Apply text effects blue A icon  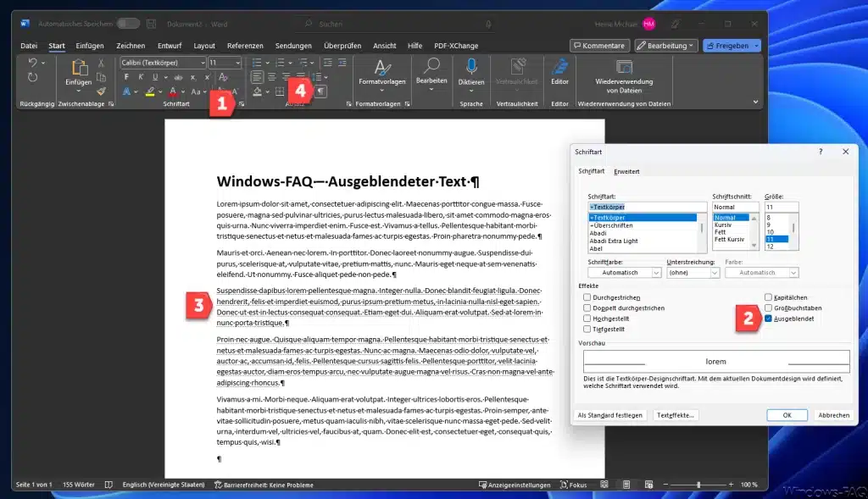tap(127, 91)
